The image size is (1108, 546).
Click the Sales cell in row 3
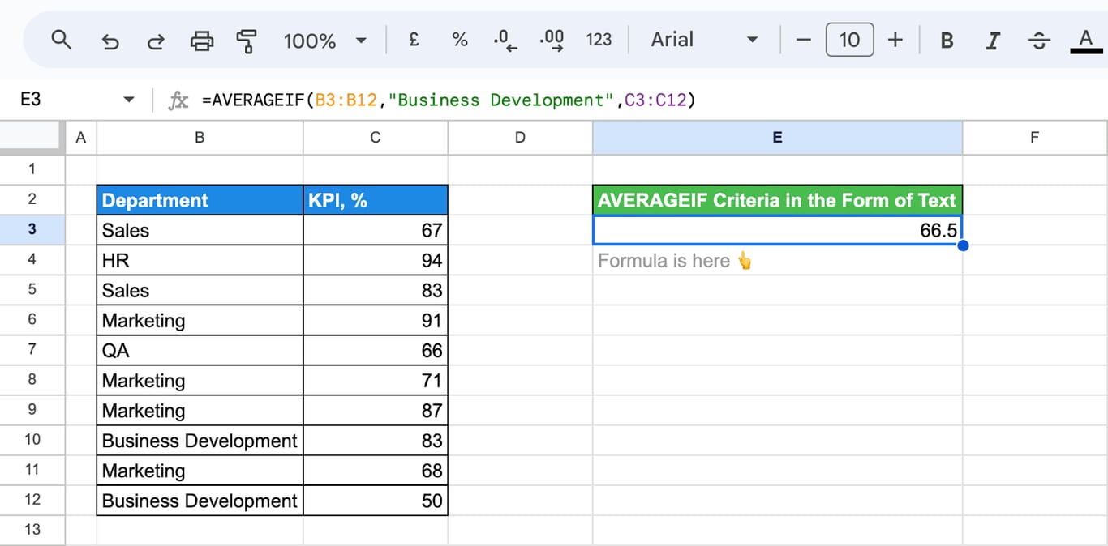[x=200, y=230]
